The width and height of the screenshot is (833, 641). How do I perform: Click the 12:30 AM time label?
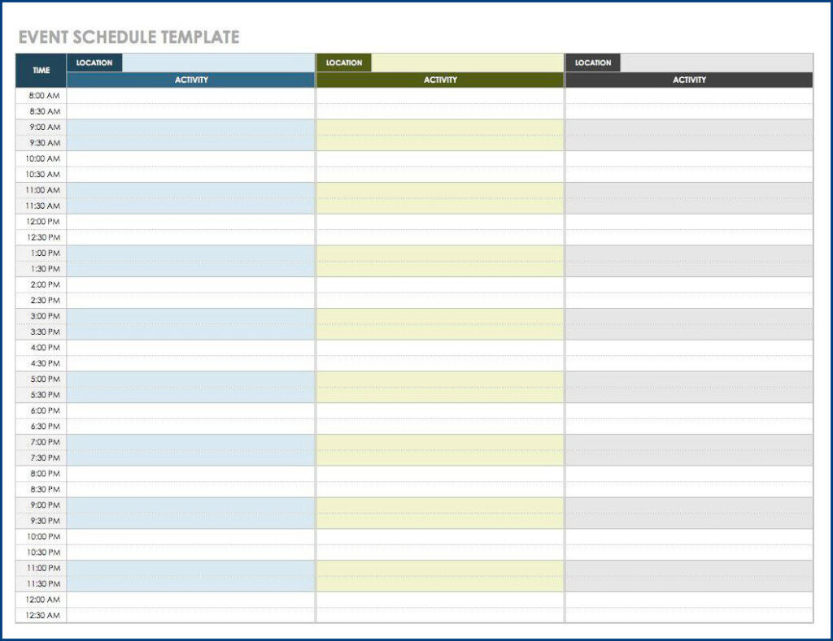(x=40, y=615)
